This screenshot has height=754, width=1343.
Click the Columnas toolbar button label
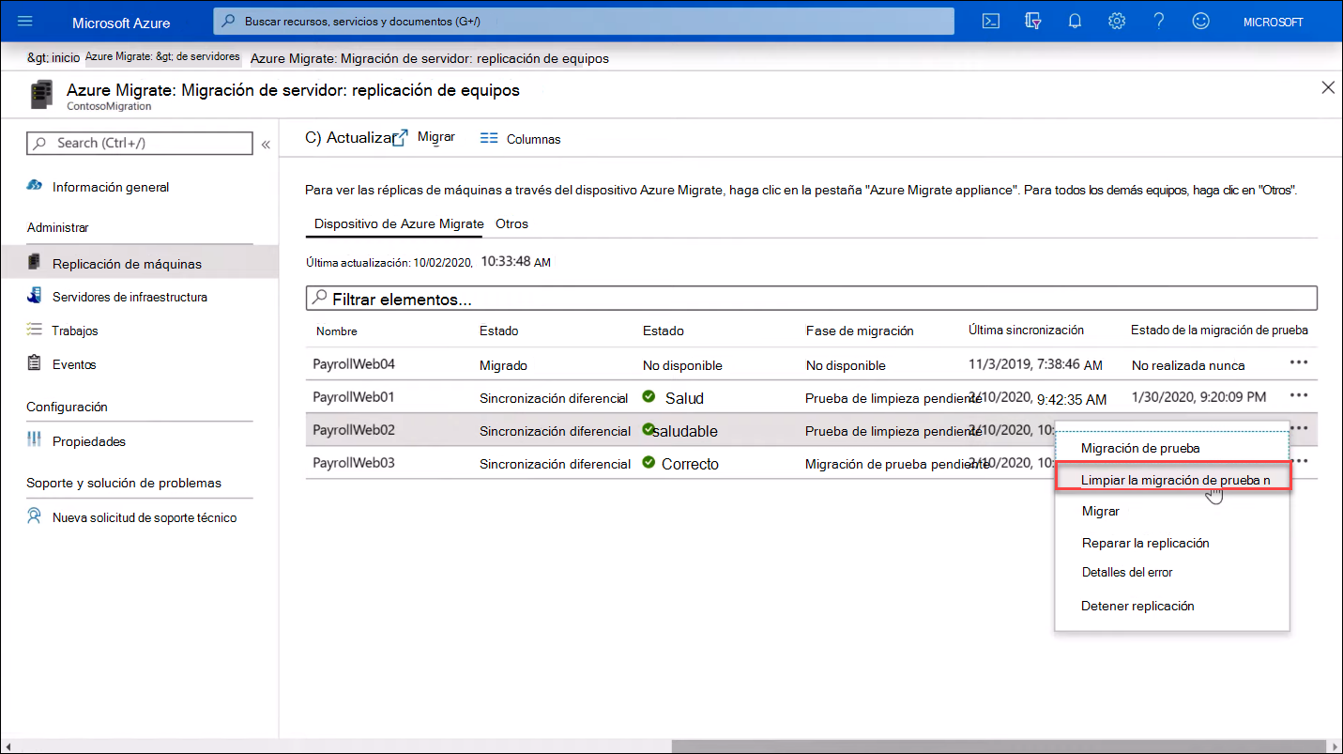point(533,139)
